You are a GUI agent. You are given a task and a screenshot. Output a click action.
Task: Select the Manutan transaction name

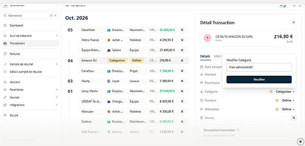point(87,111)
